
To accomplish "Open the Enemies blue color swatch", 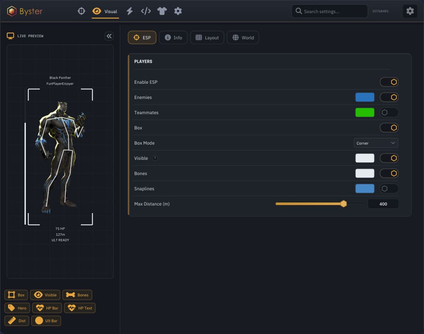I will (365, 97).
